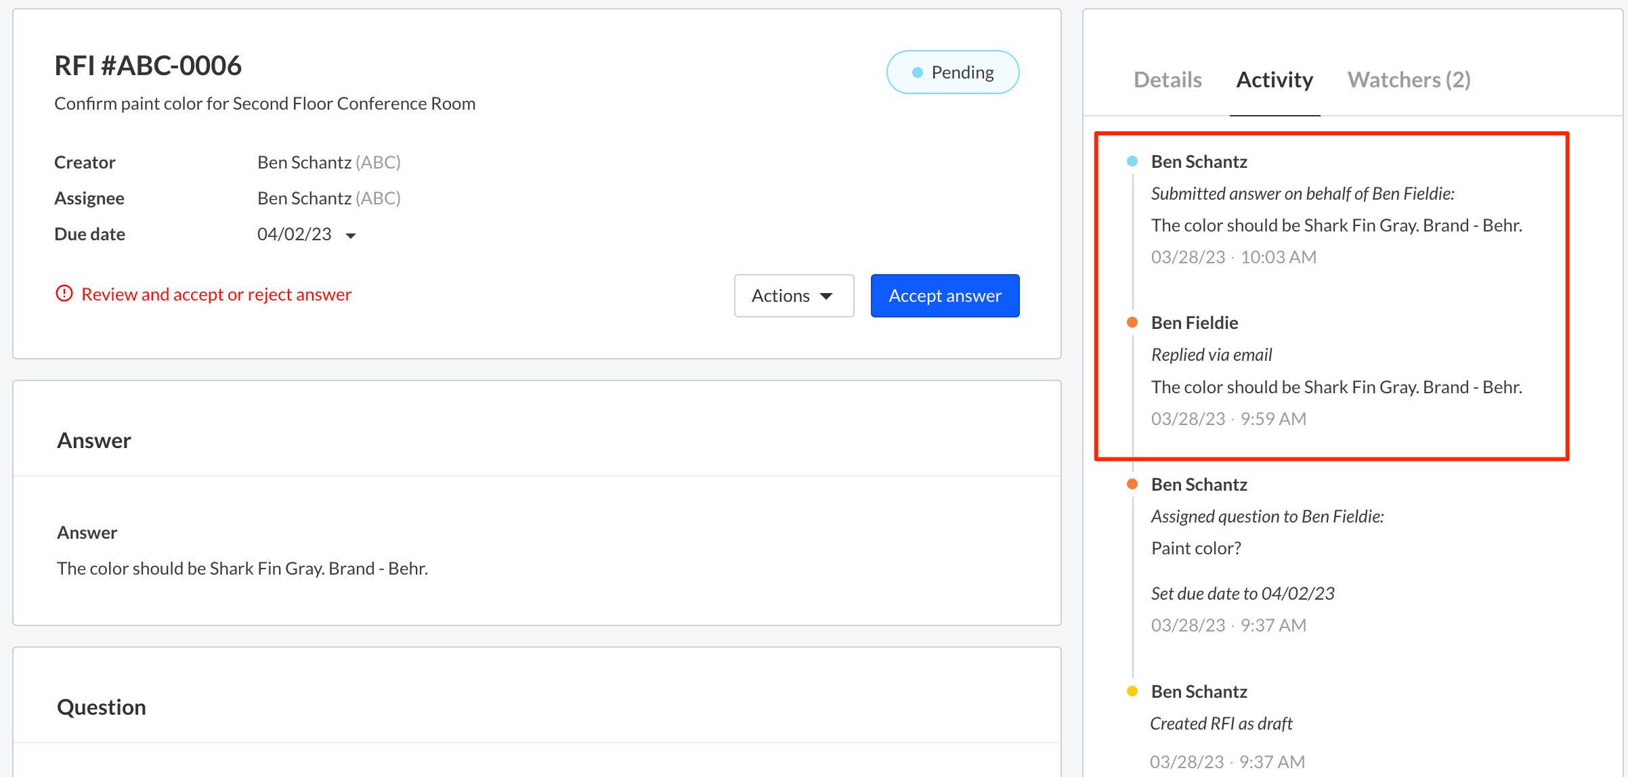Expand the due date dropdown arrow
1628x777 pixels.
click(x=351, y=236)
